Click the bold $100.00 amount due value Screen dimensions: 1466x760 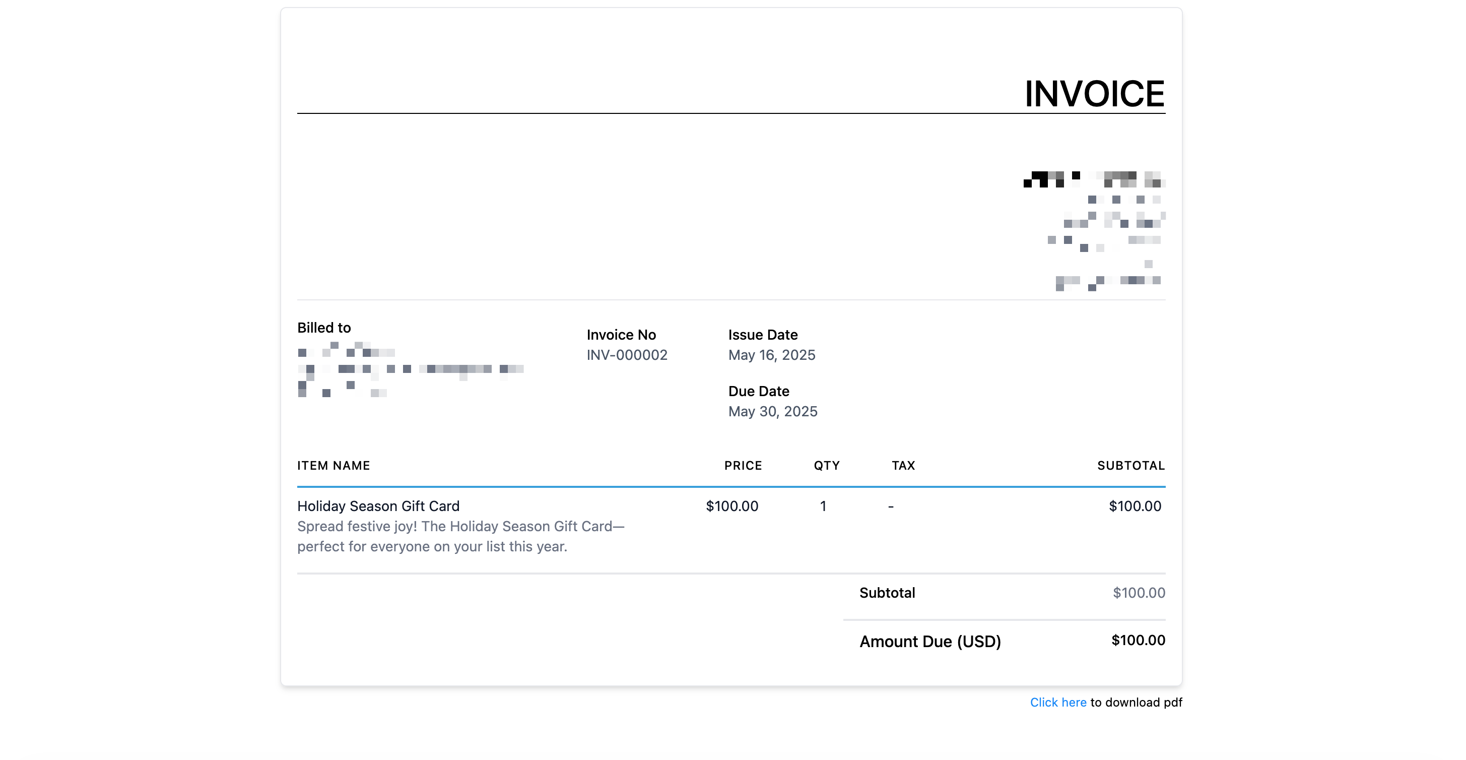[x=1138, y=641]
